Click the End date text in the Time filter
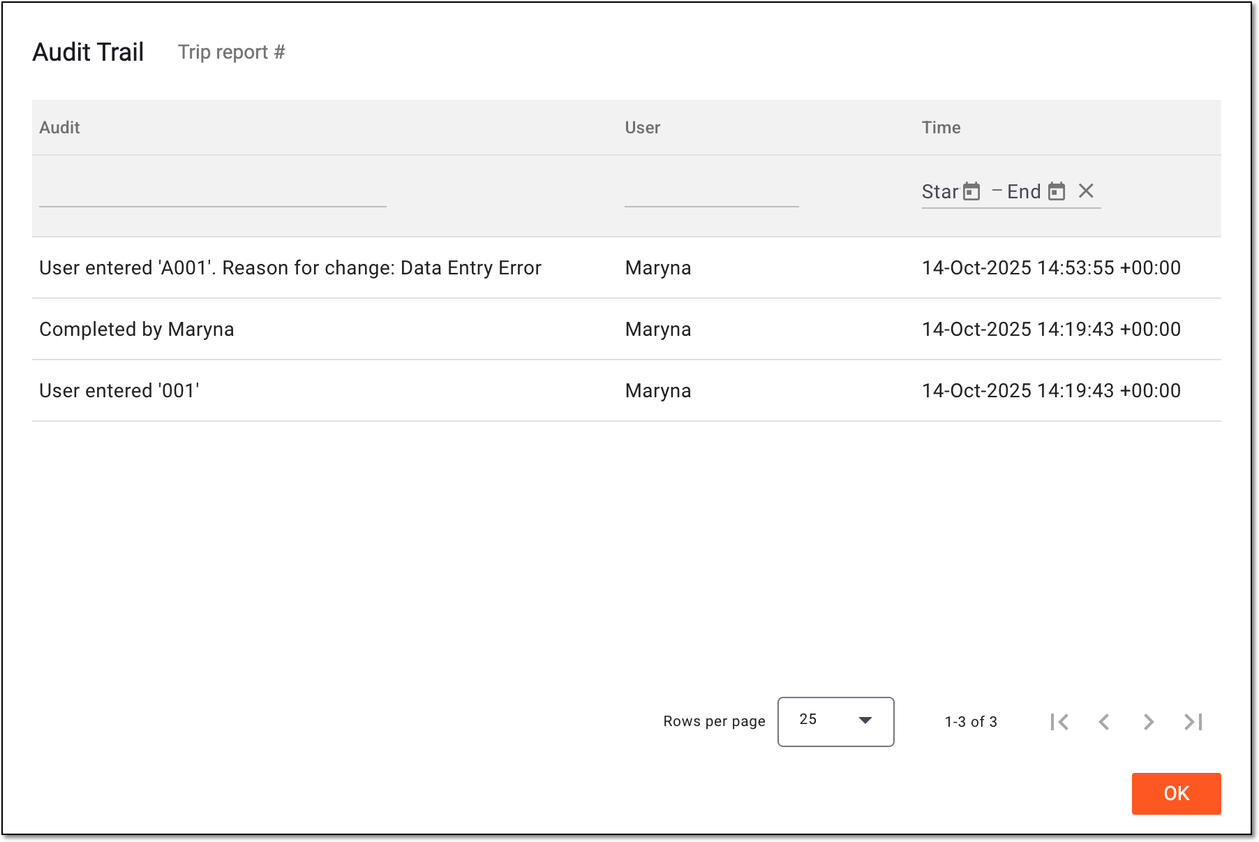Image resolution: width=1259 pixels, height=842 pixels. coord(1024,191)
